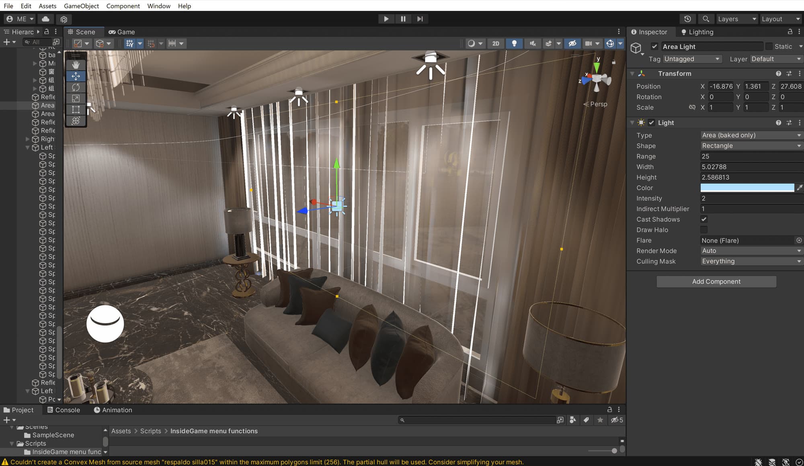Uncheck Cast Shadows option
804x466 pixels.
(x=704, y=219)
